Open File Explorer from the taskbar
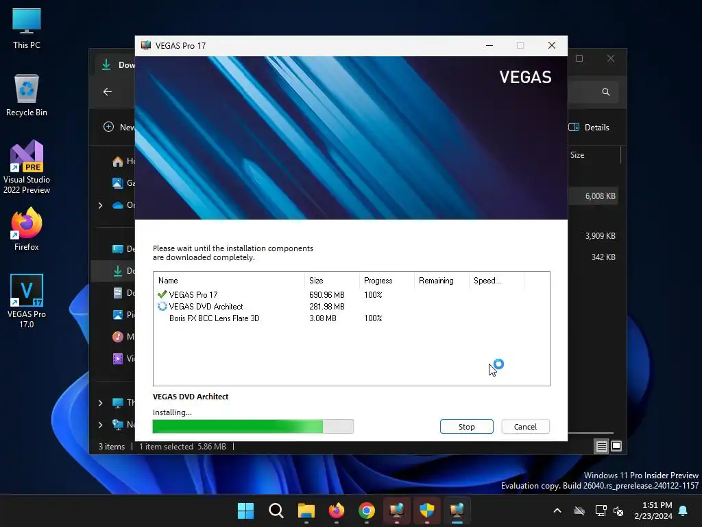702x527 pixels. point(306,511)
